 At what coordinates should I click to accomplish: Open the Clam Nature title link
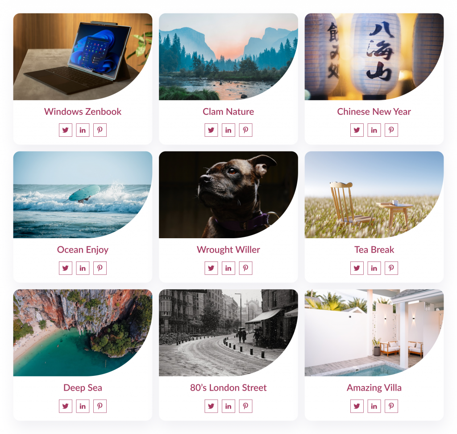click(228, 111)
